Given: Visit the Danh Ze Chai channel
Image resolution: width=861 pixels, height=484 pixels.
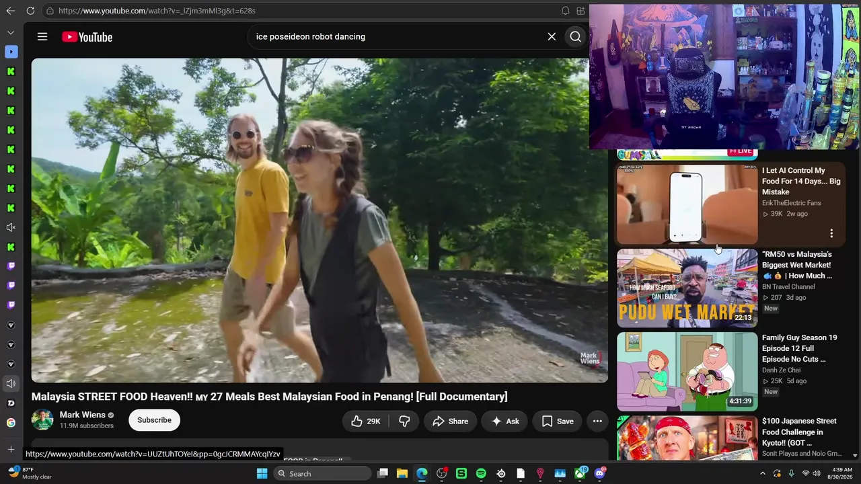Looking at the screenshot, I should pos(782,370).
